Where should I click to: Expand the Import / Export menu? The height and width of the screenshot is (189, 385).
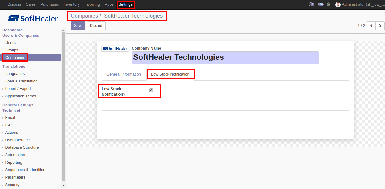tap(18, 89)
